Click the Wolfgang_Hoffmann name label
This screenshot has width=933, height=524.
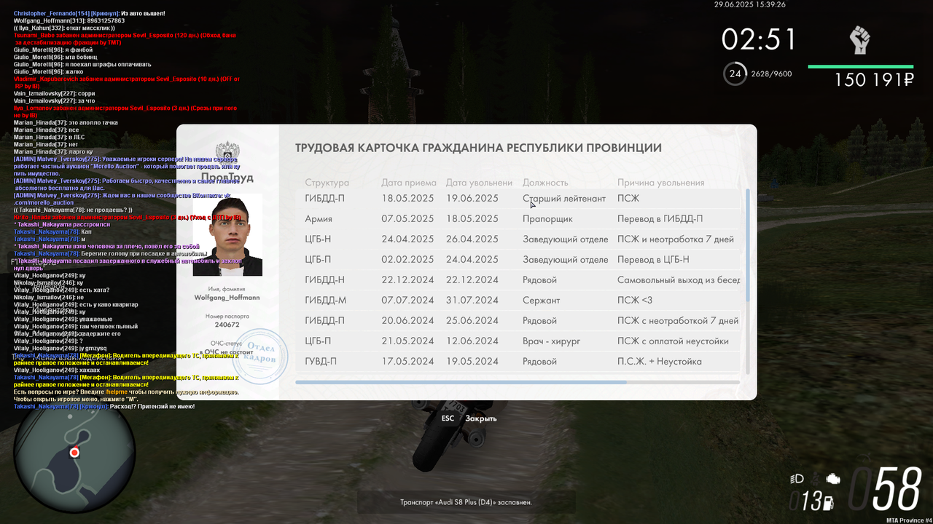pos(227,298)
